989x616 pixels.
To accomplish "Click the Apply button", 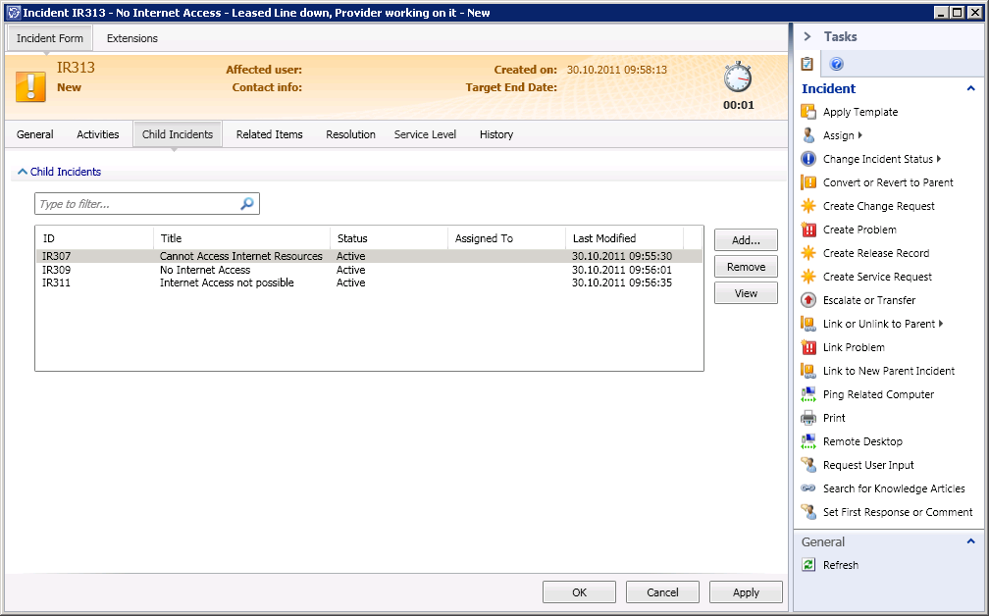I will click(746, 592).
